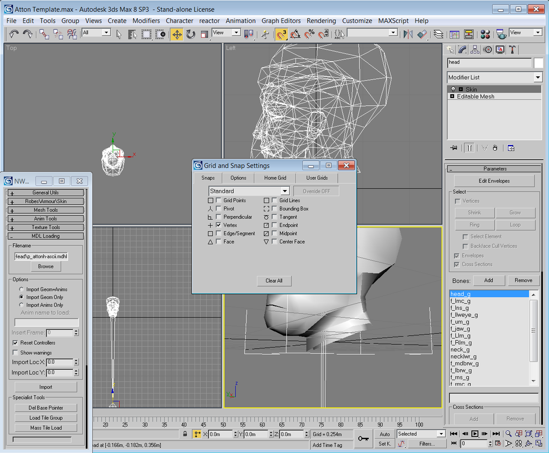Click the Mirror tool icon
The width and height of the screenshot is (549, 453).
408,34
